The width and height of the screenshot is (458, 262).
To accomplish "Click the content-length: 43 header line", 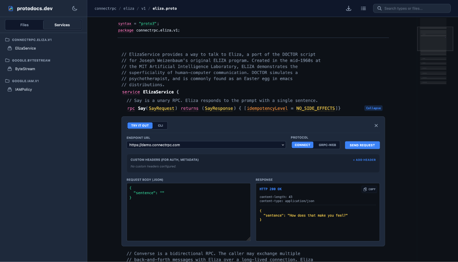I will (276, 197).
